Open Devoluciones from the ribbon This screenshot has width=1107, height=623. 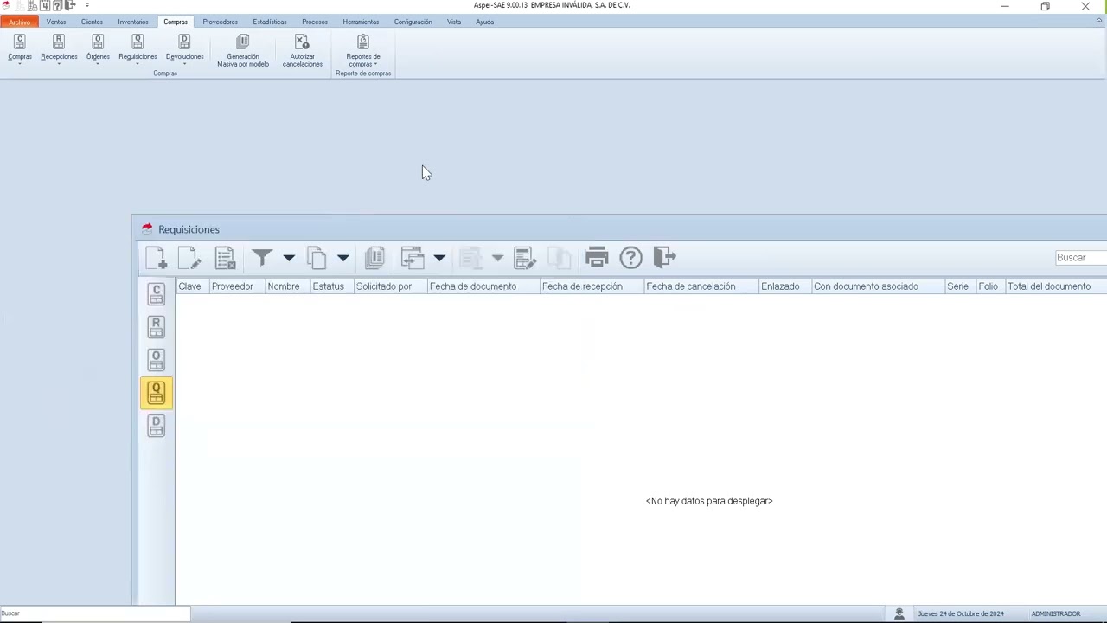[x=184, y=48]
